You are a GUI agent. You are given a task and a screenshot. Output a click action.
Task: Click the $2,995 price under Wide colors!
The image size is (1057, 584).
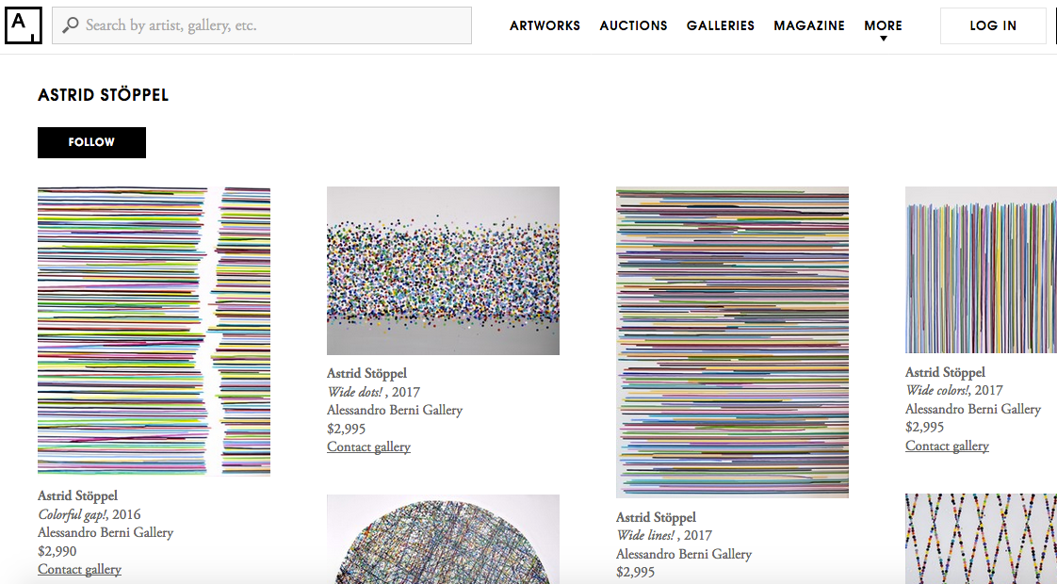point(925,428)
